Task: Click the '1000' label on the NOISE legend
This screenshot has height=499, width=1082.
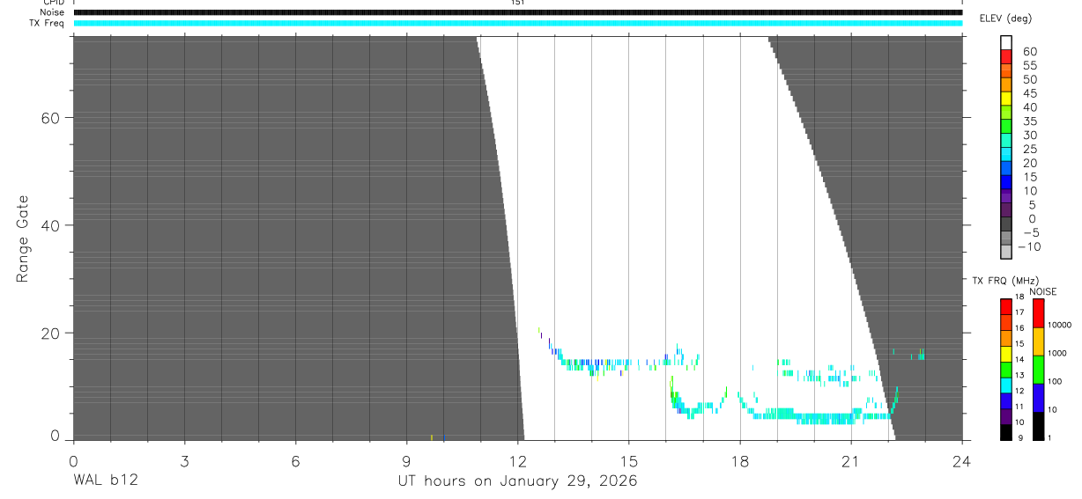Action: [1056, 353]
